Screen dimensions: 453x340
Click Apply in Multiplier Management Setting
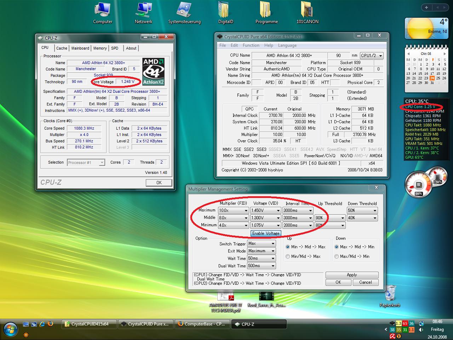coord(352,275)
